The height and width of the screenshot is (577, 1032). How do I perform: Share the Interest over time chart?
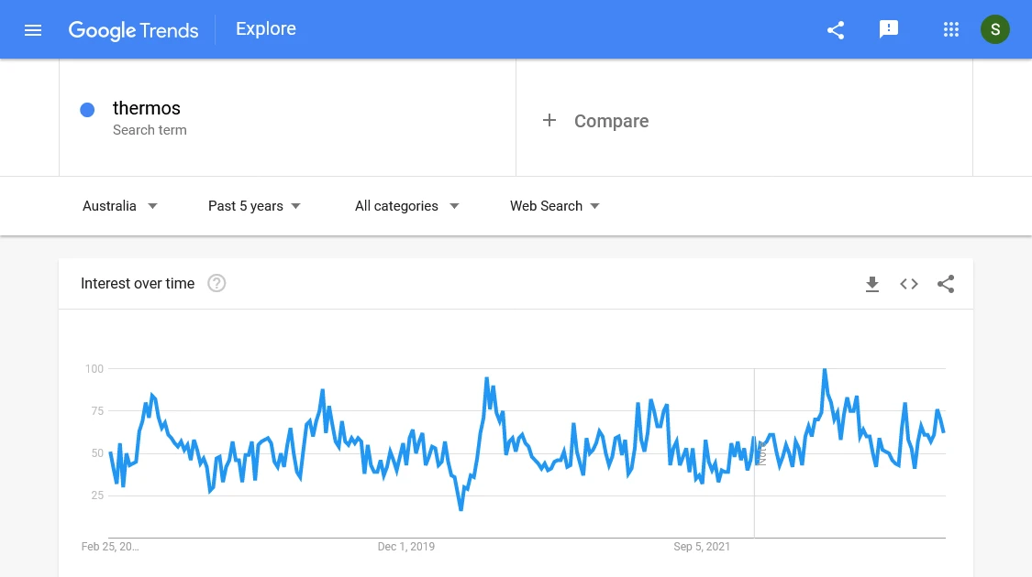click(946, 284)
